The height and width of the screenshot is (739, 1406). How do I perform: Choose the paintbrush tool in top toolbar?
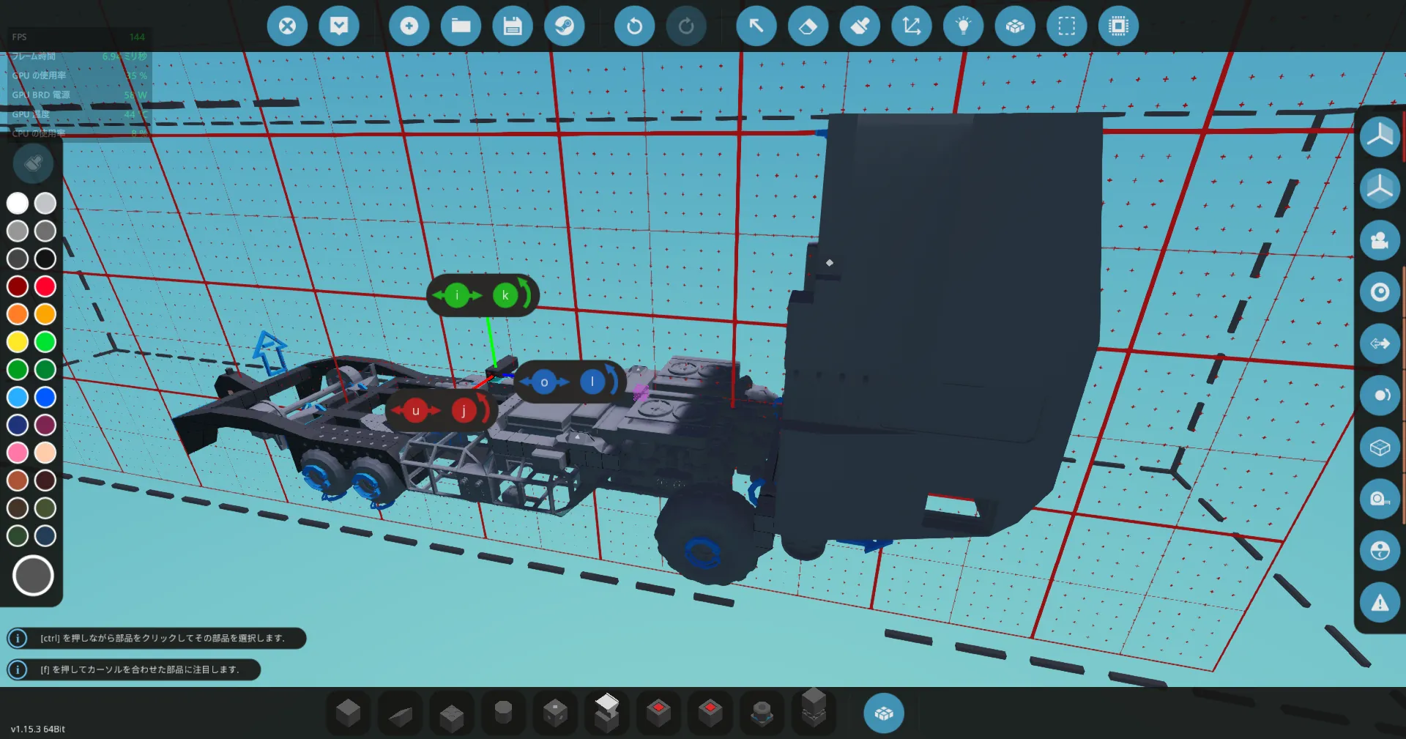click(x=860, y=26)
